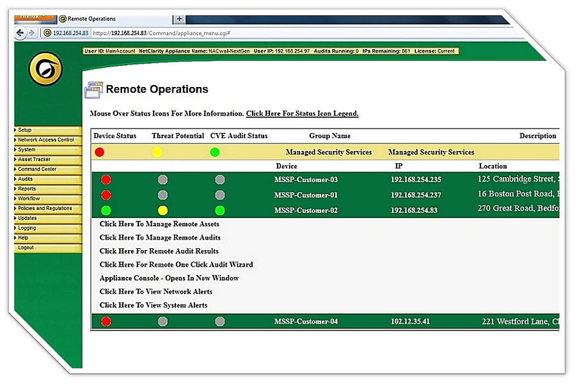The width and height of the screenshot is (577, 385).
Task: Expand the Network Access Control menu
Action: pos(47,140)
